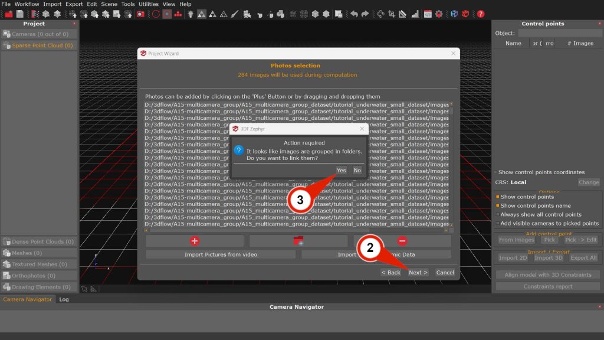Toggle Always show all control points
The width and height of the screenshot is (604, 340).
(x=498, y=215)
